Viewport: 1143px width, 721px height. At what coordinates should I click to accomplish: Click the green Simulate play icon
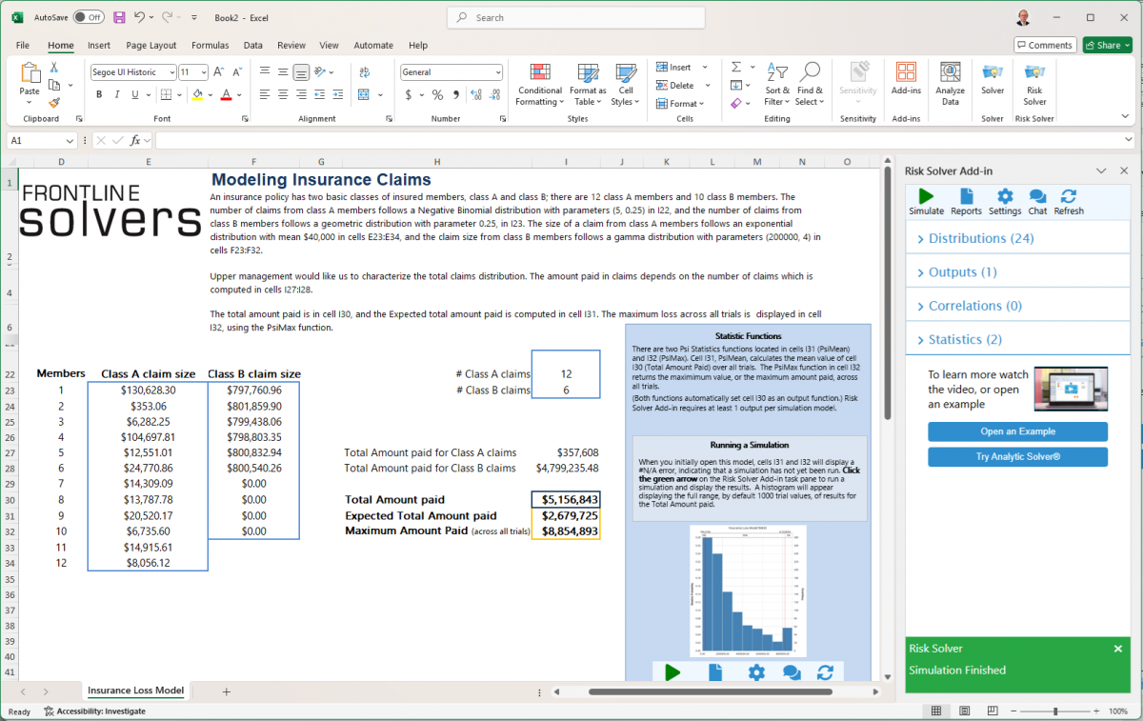point(926,196)
